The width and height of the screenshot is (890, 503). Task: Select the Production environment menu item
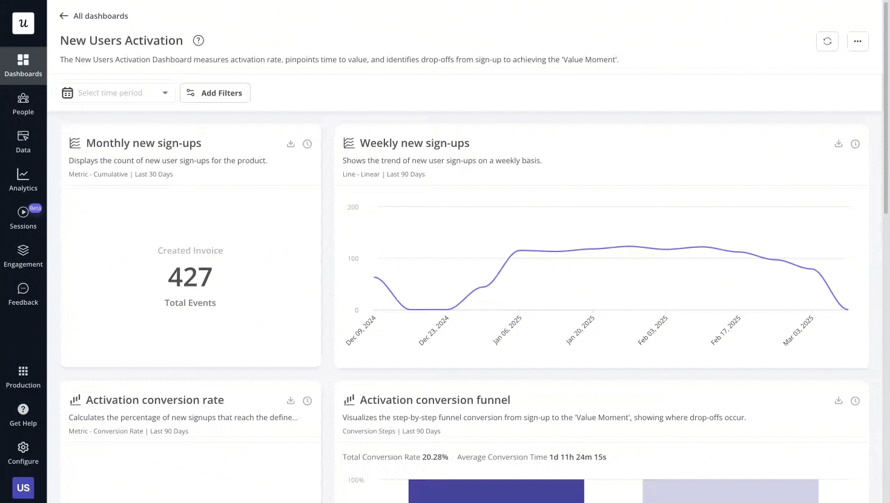click(23, 377)
